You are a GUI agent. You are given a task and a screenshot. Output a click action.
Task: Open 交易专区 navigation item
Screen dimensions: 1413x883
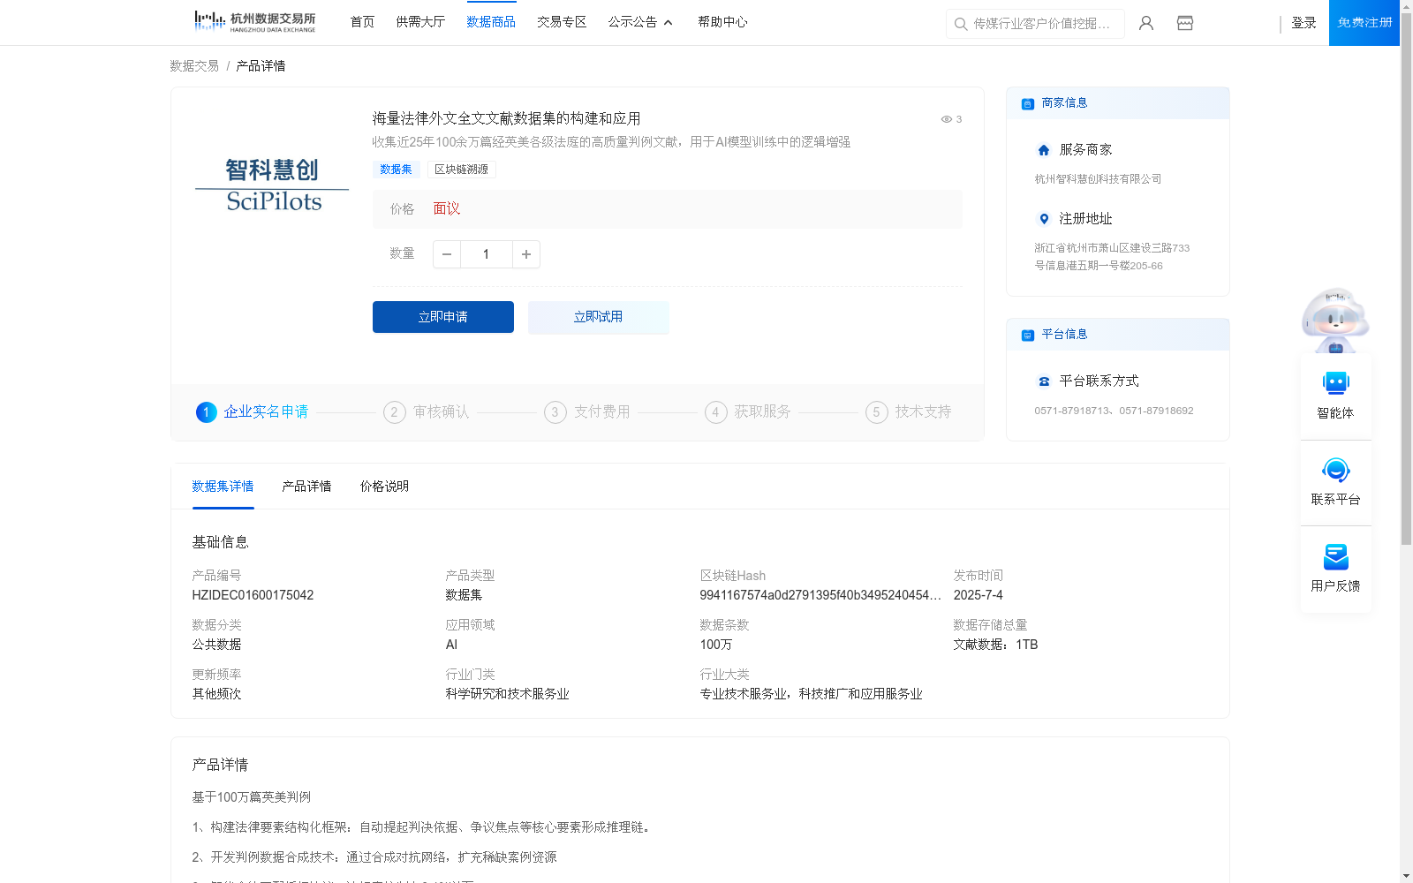pos(562,22)
